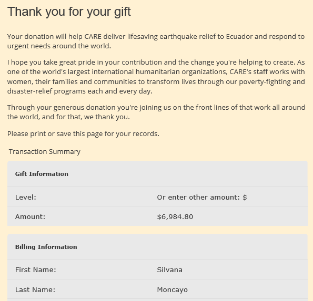Click the Billing Information section header
This screenshot has height=301, width=313.
tap(46, 247)
